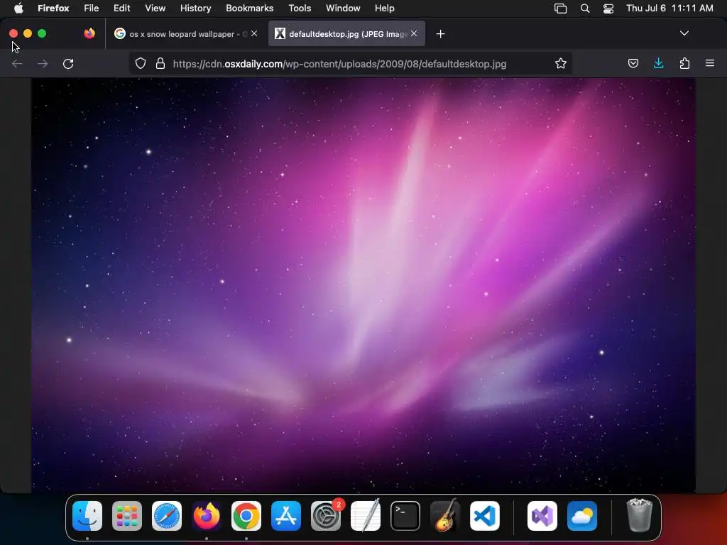Open the Firefox app menu

[53, 9]
